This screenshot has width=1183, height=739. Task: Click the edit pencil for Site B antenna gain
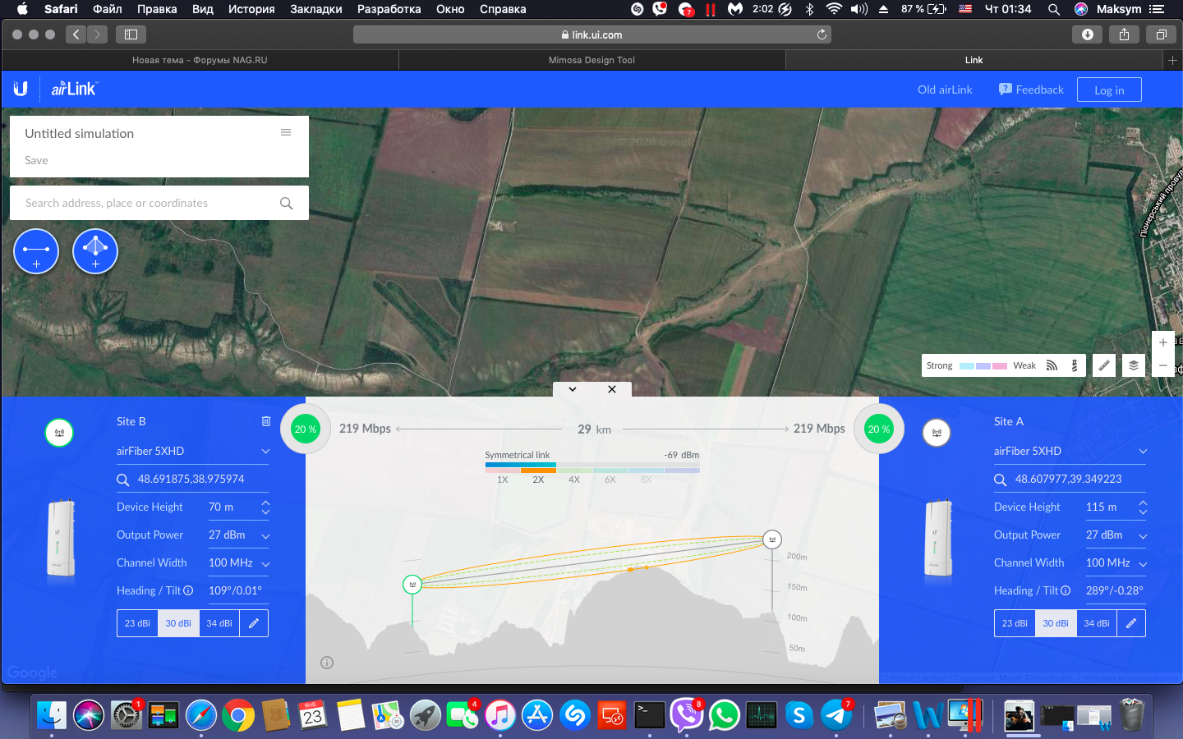tap(254, 623)
